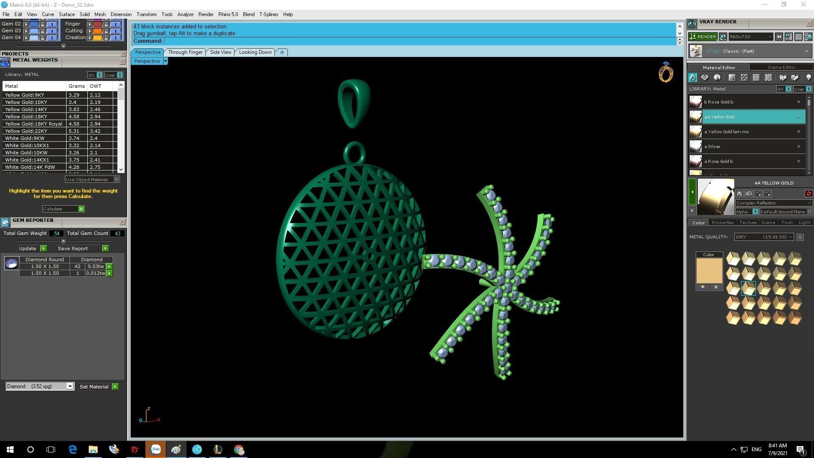This screenshot has width=814, height=458.
Task: Toggle the GV switch in material library
Action: (x=784, y=89)
